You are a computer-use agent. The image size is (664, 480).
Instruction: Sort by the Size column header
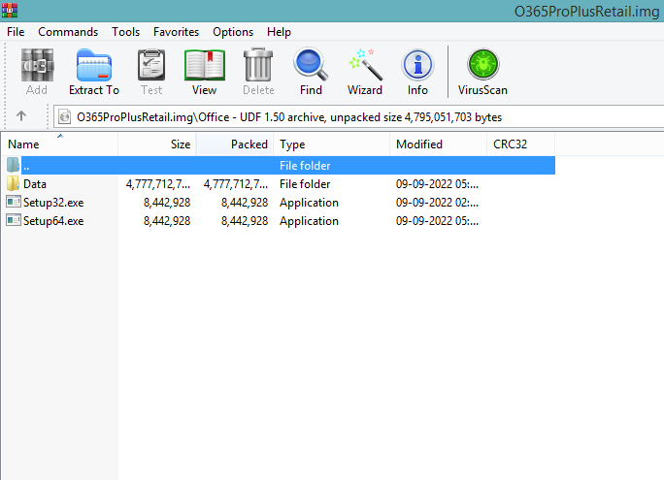click(x=157, y=144)
